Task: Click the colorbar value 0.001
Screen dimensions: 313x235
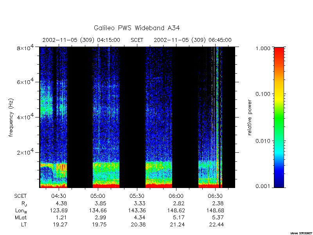Action: pos(263,186)
